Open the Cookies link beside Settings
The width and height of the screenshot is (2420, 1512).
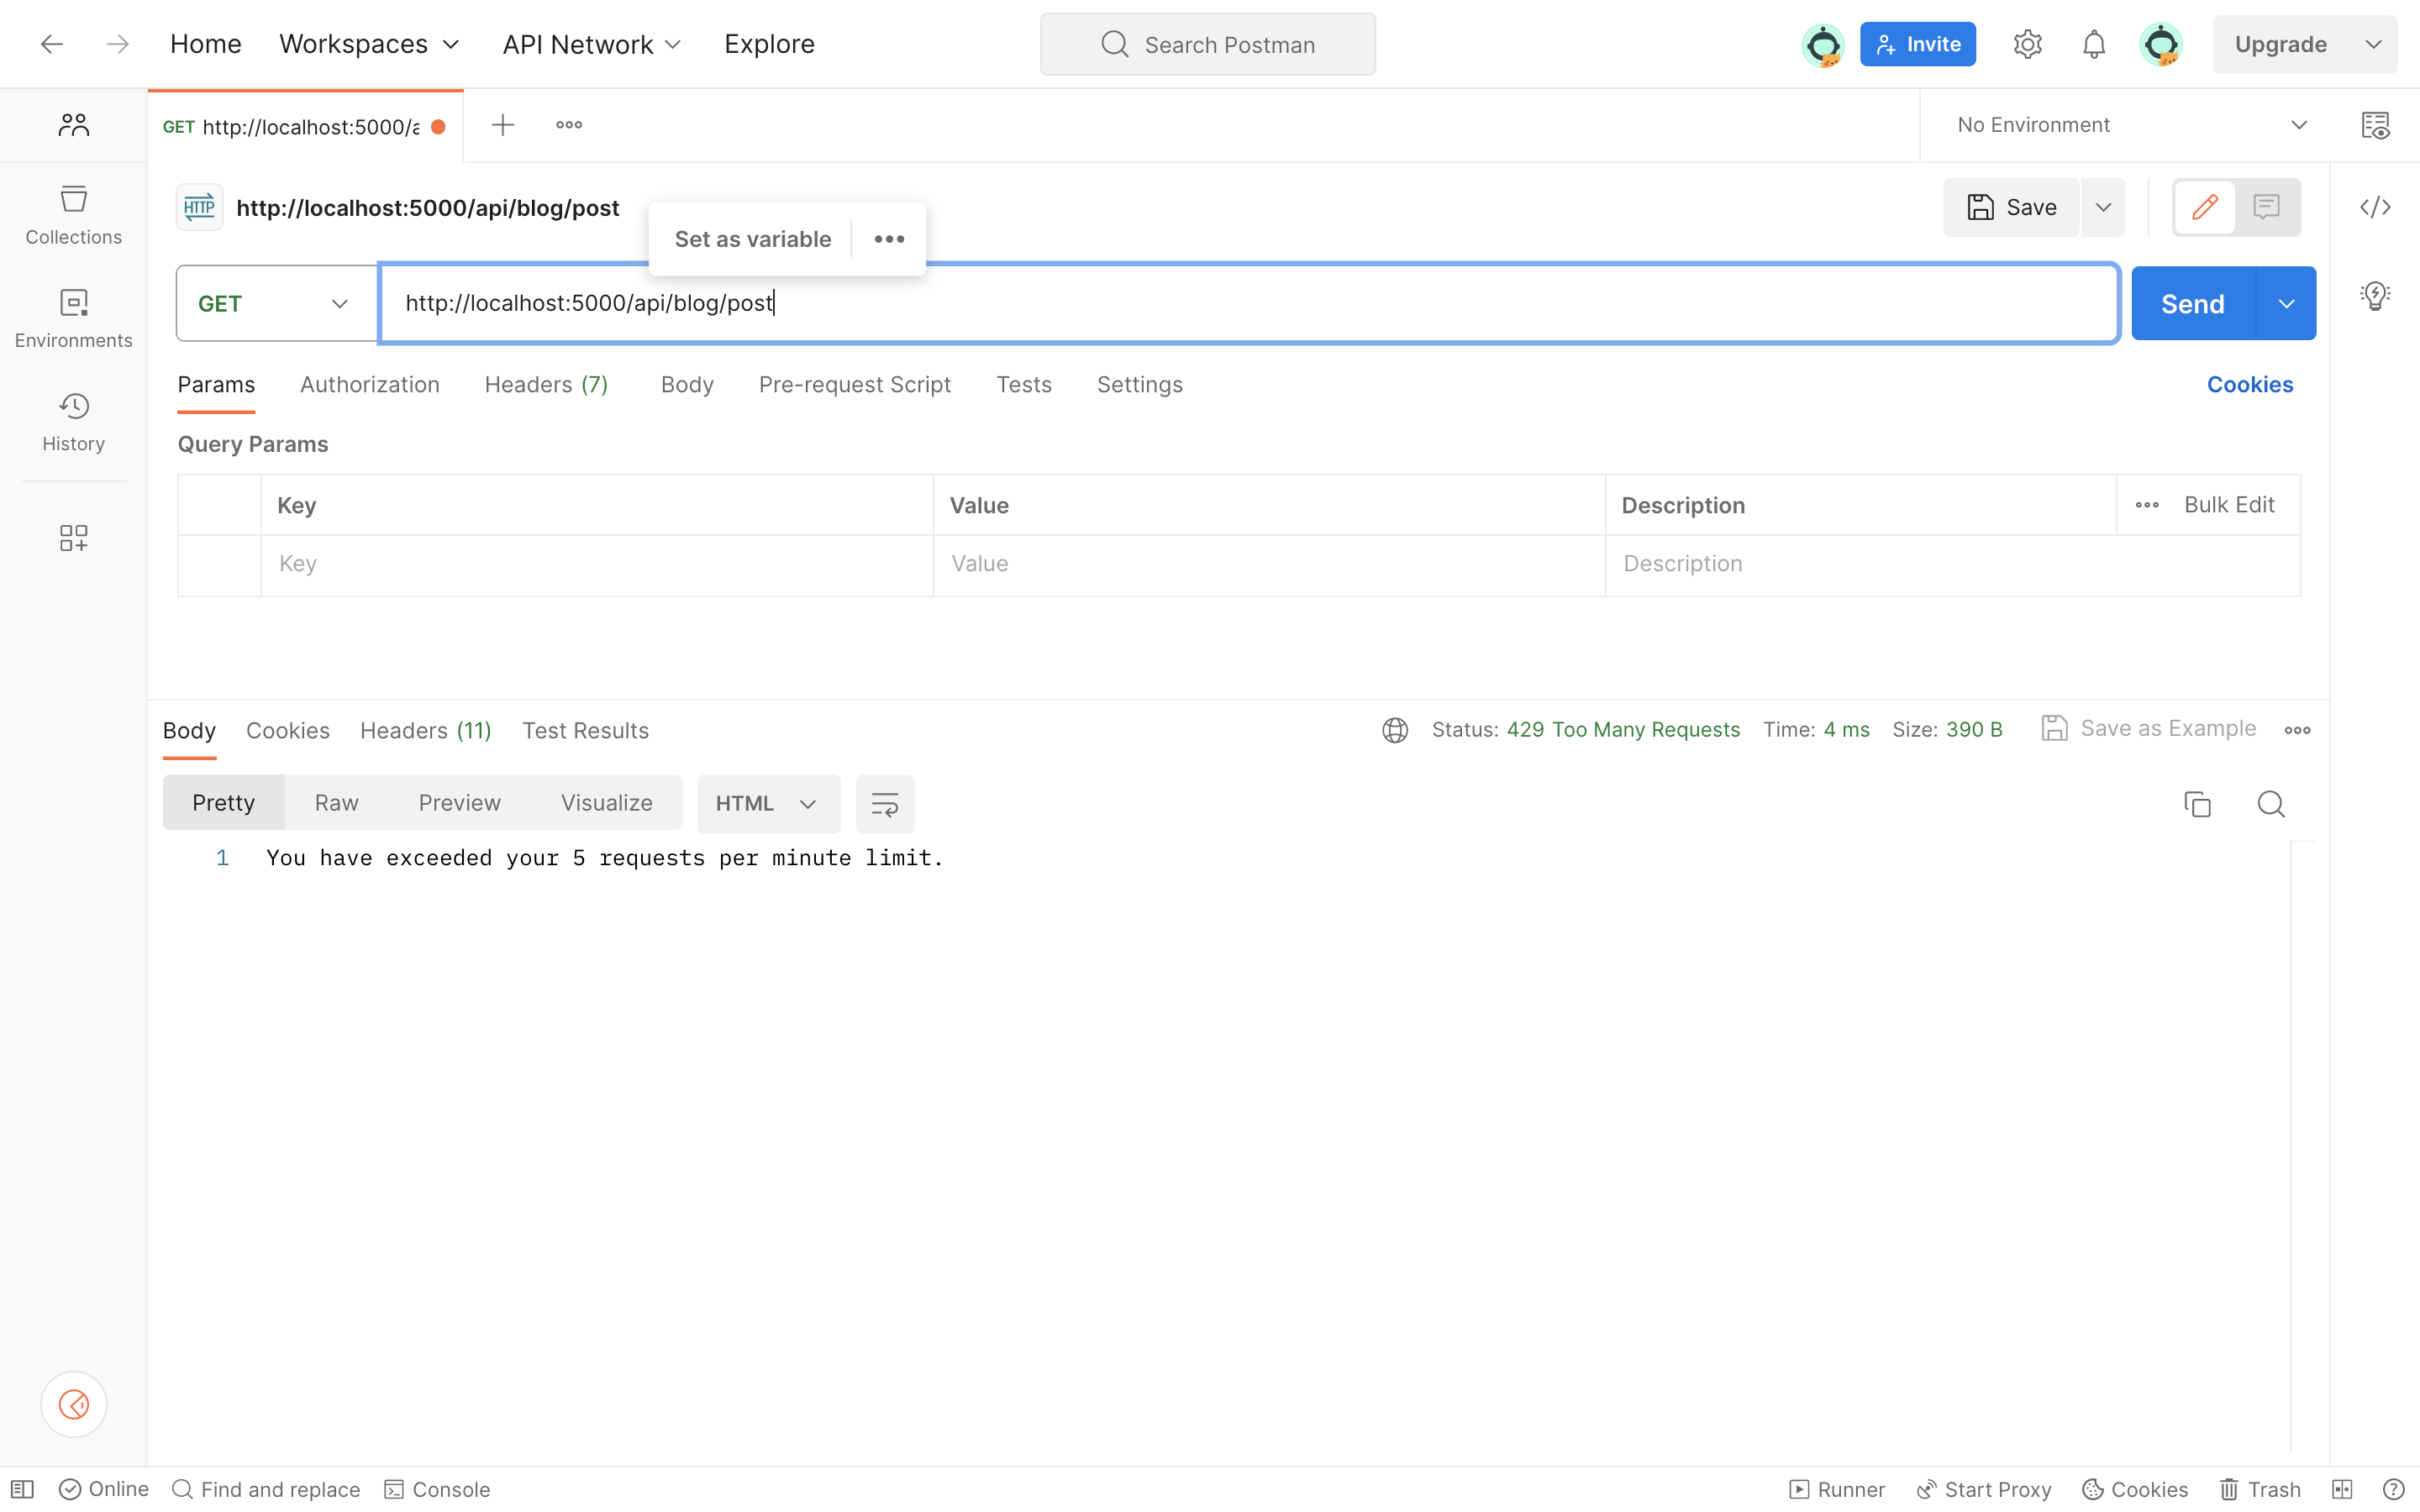coord(2250,385)
